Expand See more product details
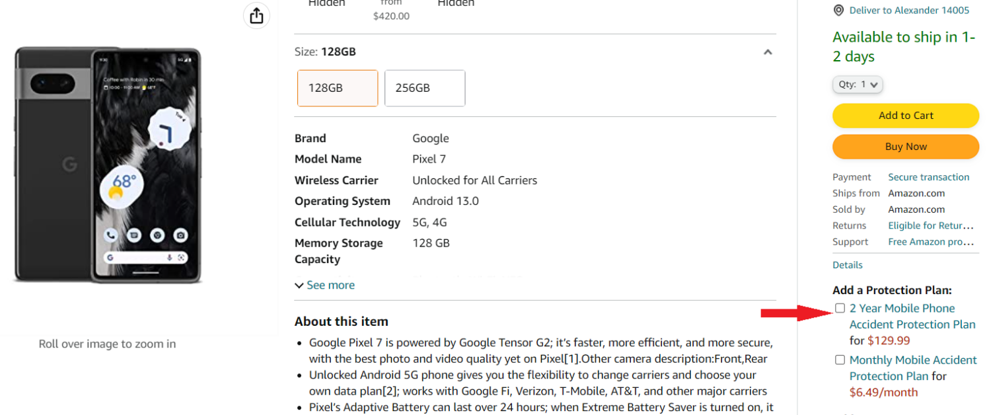 324,285
